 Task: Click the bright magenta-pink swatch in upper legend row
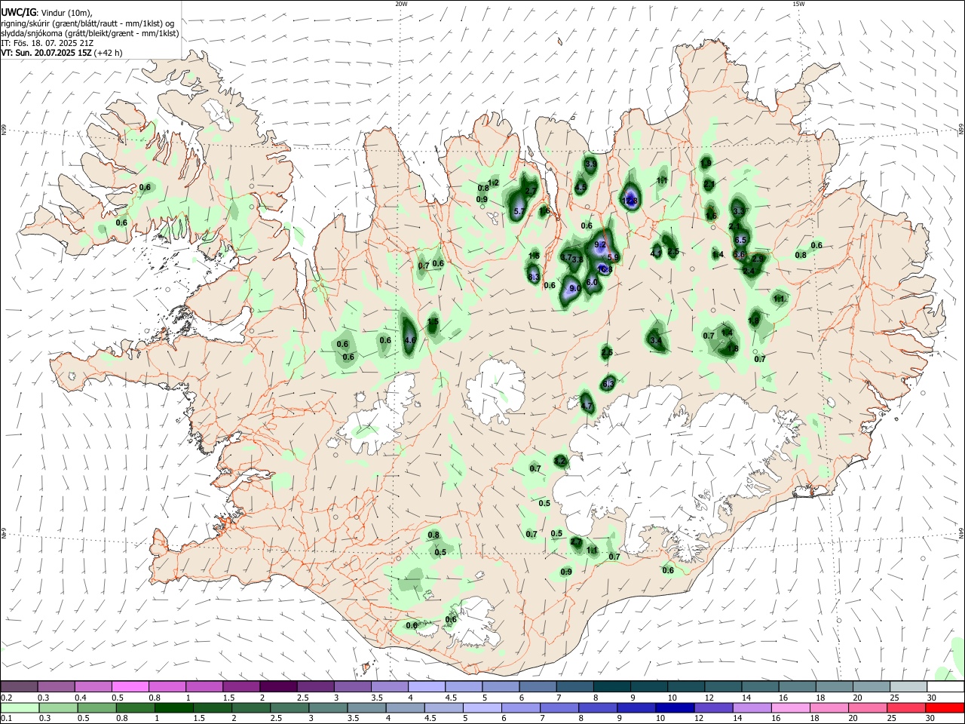[130, 686]
